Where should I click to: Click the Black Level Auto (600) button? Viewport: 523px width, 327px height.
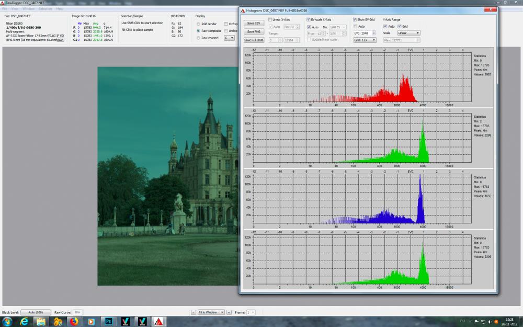tap(36, 312)
